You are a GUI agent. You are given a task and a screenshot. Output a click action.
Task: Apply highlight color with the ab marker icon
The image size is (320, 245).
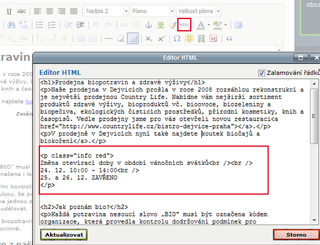tap(217, 25)
